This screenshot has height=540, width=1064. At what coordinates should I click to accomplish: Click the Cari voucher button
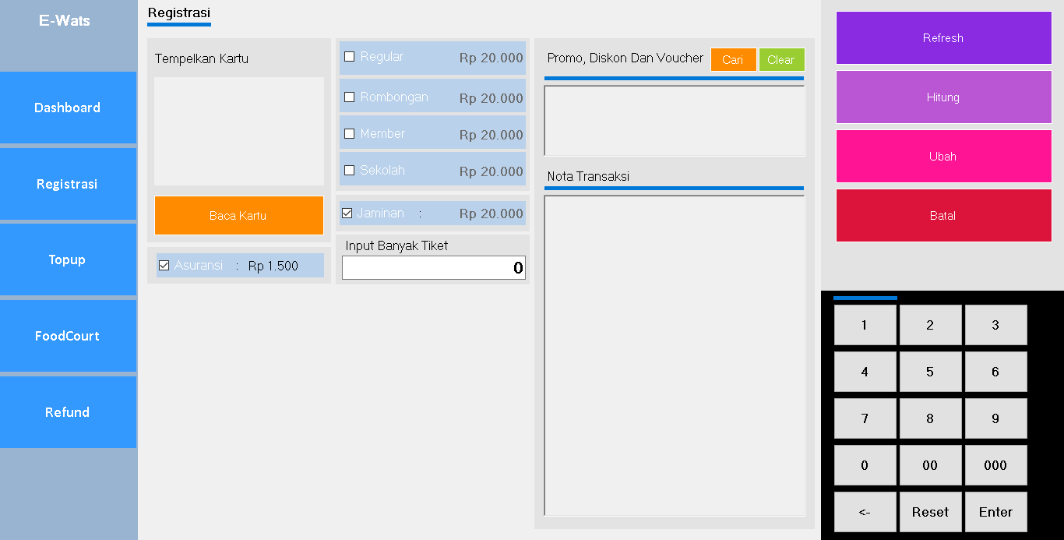point(733,60)
